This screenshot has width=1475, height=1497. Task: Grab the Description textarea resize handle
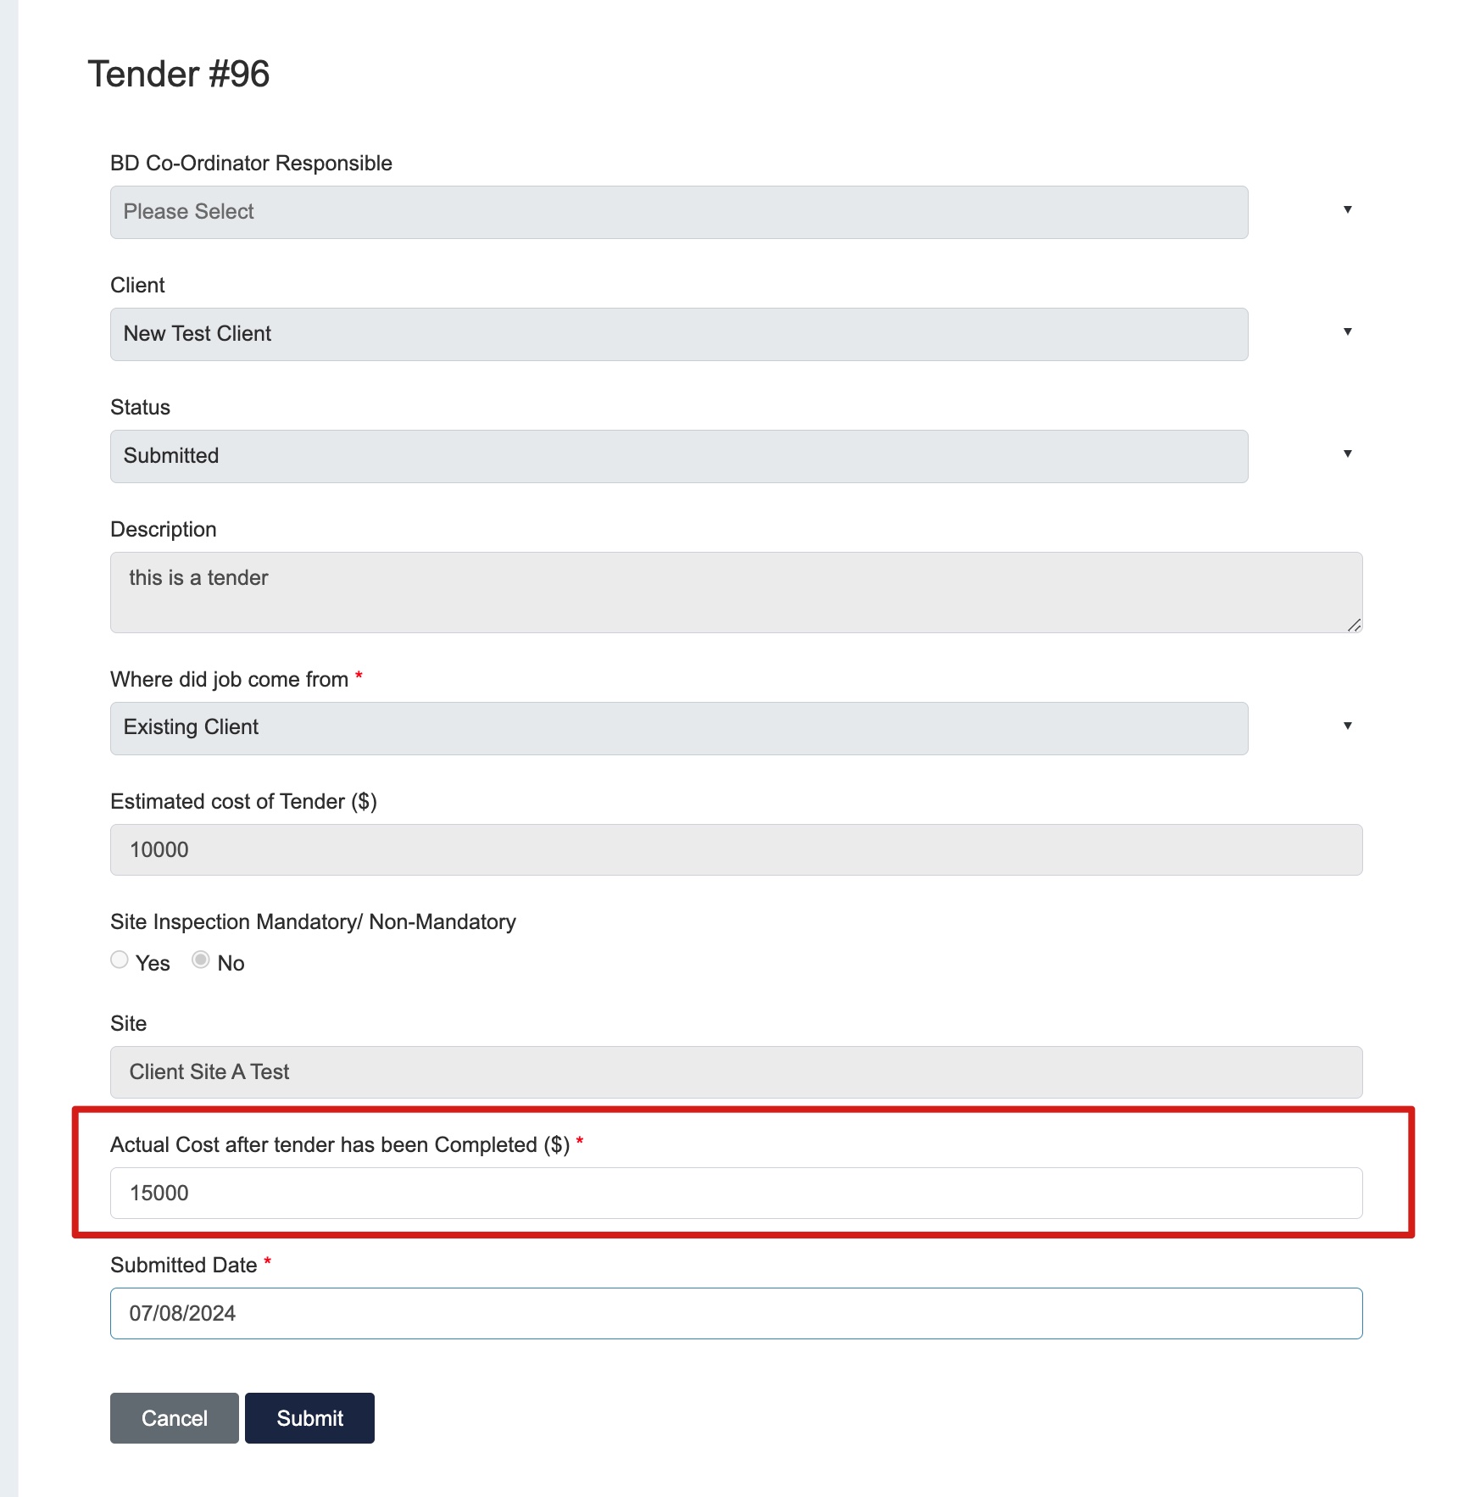click(1355, 626)
